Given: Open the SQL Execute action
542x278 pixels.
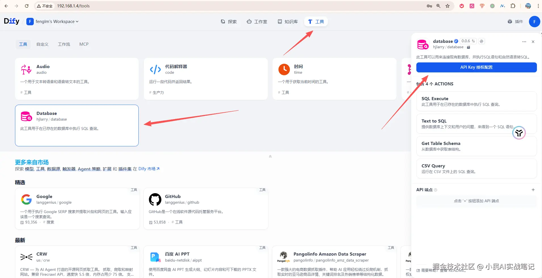Looking at the screenshot, I should (x=476, y=101).
